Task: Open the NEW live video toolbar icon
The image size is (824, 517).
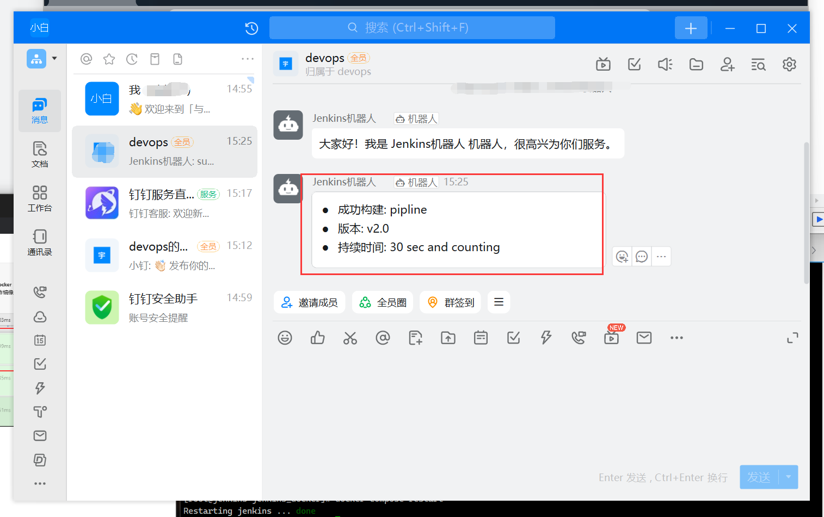Action: 612,337
